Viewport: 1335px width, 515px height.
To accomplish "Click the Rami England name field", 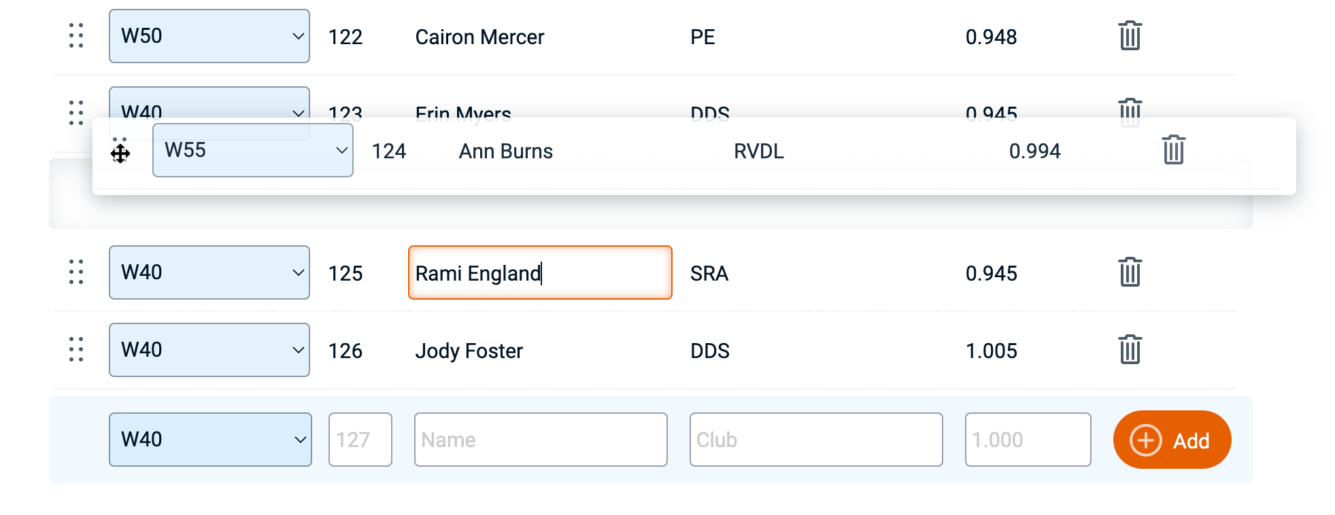I will [x=539, y=272].
